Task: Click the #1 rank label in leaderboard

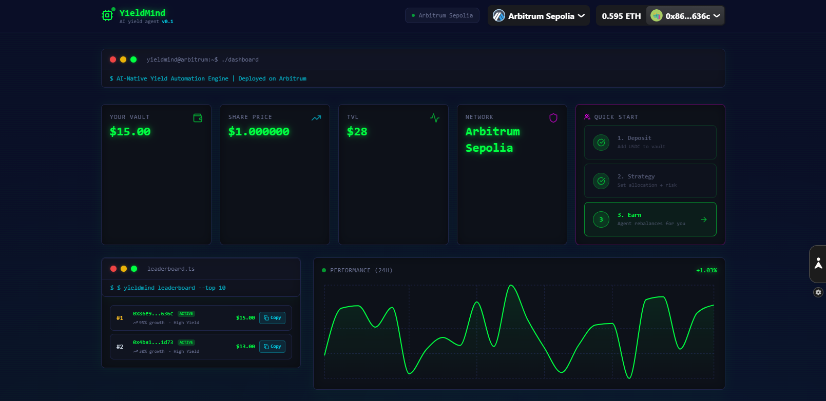Action: click(120, 318)
